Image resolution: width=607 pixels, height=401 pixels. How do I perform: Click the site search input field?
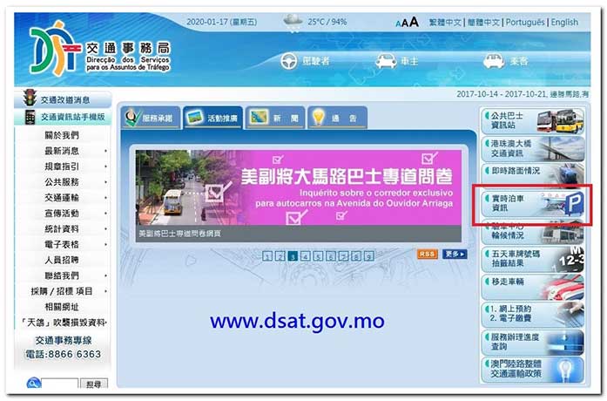tap(59, 384)
